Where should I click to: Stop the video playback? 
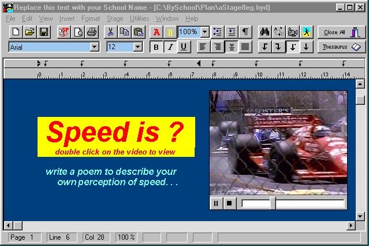click(x=229, y=203)
